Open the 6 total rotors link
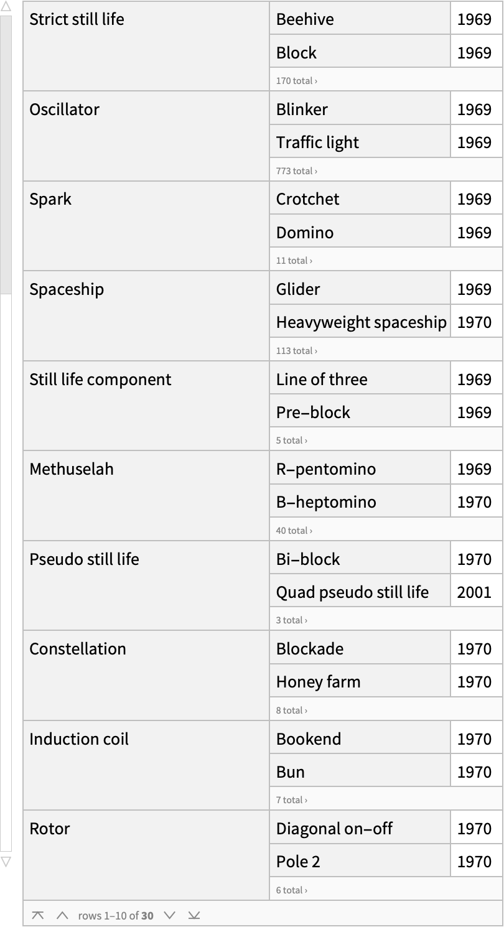 click(x=292, y=890)
